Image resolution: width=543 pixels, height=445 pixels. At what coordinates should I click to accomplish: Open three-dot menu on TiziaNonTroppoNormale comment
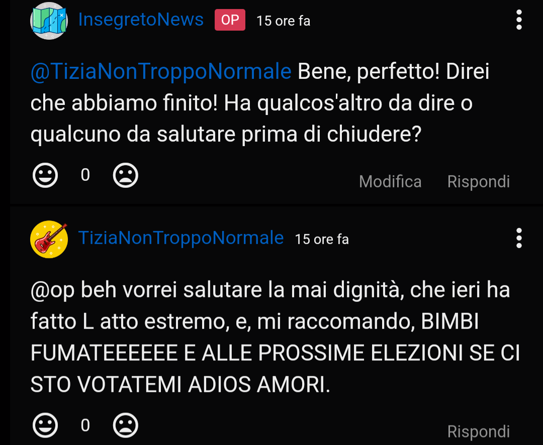tap(519, 238)
